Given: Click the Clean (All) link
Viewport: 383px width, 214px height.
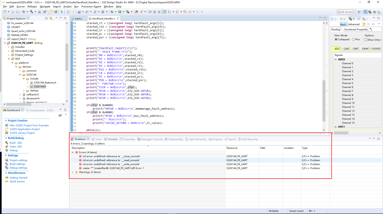Looking at the screenshot, I should pos(16,147).
